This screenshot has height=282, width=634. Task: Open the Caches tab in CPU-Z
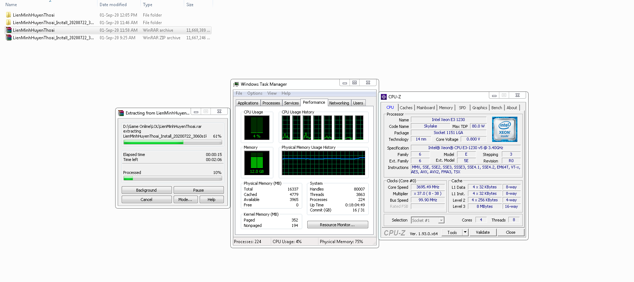406,108
